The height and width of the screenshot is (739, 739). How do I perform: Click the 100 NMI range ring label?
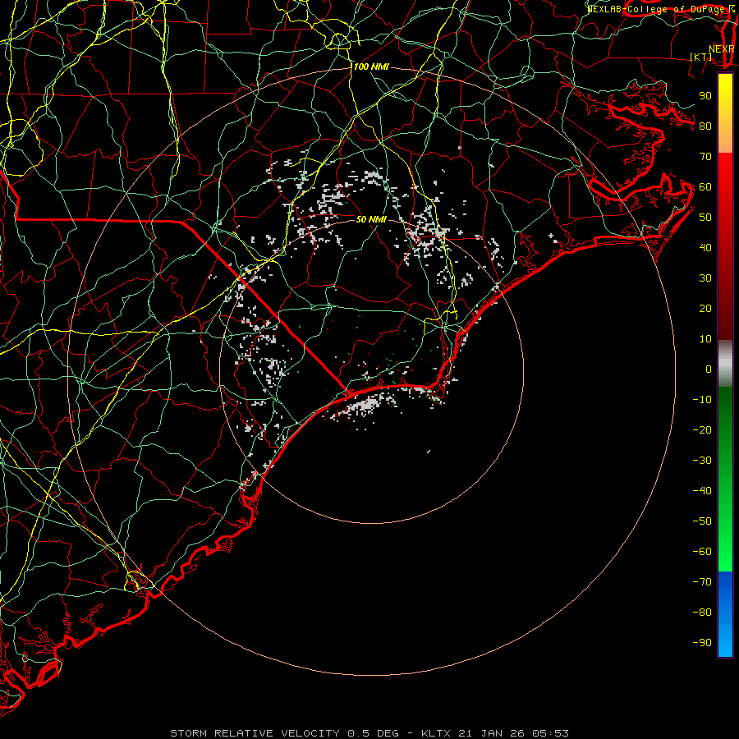coord(371,67)
